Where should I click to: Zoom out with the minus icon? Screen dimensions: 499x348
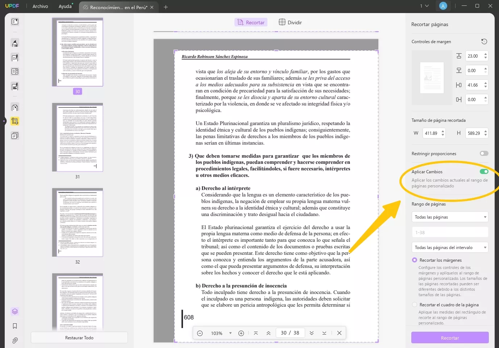click(x=200, y=333)
